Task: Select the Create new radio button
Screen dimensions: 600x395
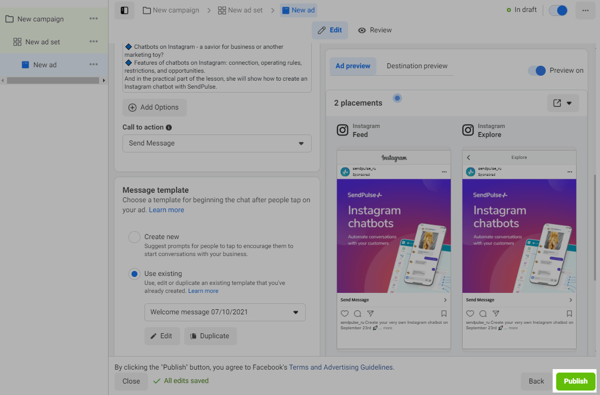Action: pyautogui.click(x=134, y=237)
